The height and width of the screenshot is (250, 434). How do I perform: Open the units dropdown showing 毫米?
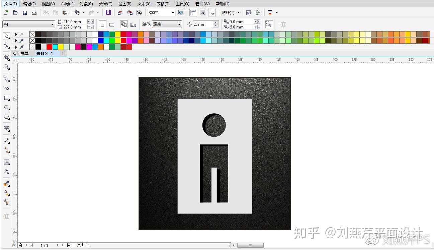coord(179,24)
